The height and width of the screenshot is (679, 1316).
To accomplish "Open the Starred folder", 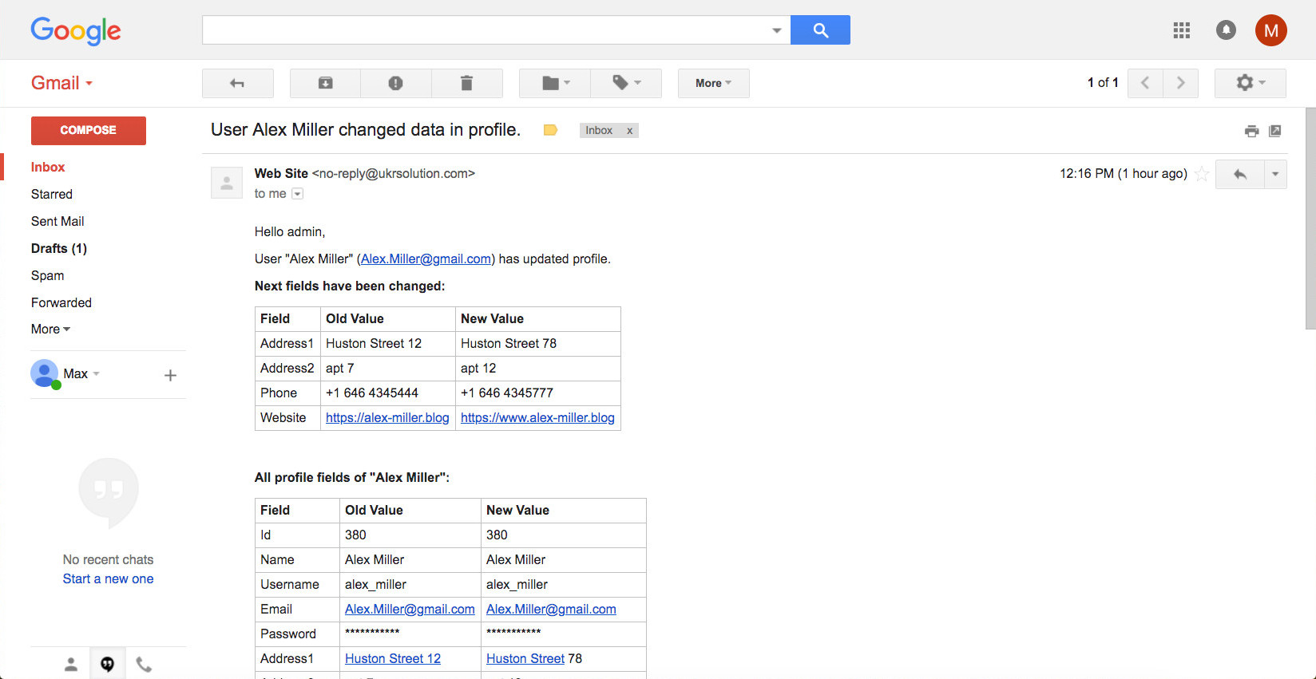I will (52, 194).
